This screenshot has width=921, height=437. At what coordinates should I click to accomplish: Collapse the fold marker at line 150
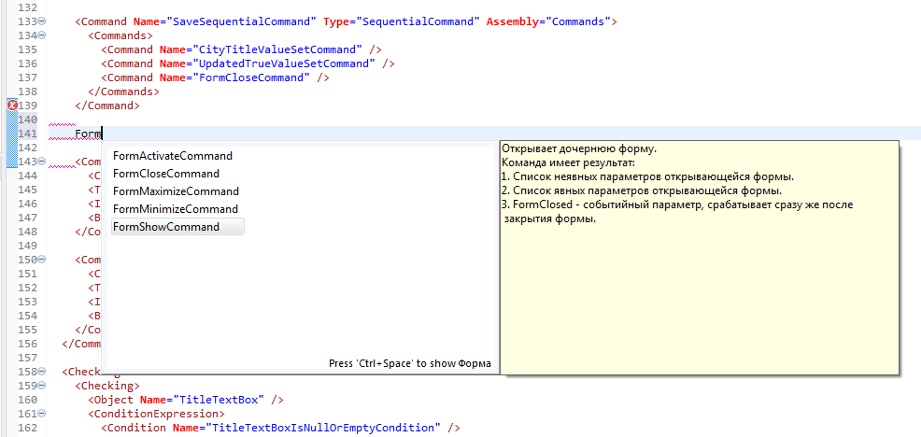click(42, 260)
